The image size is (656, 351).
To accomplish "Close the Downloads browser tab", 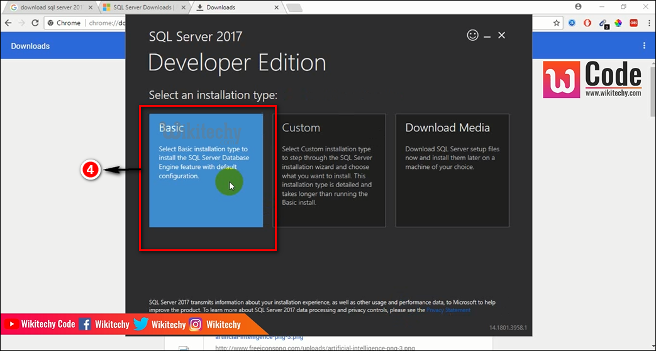I will click(275, 8).
